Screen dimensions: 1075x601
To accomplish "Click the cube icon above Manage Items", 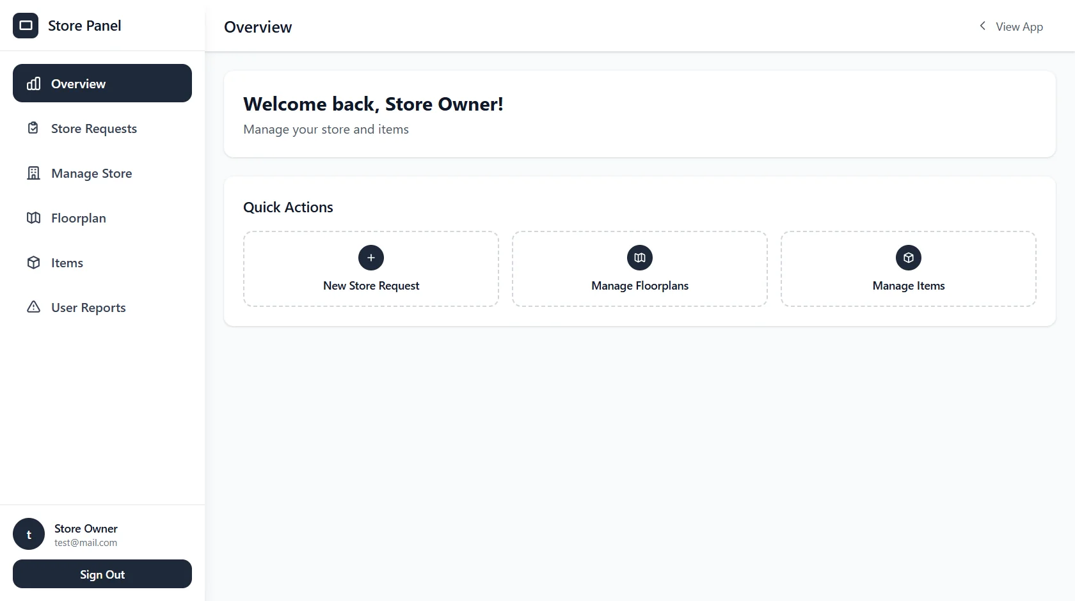I will tap(909, 258).
